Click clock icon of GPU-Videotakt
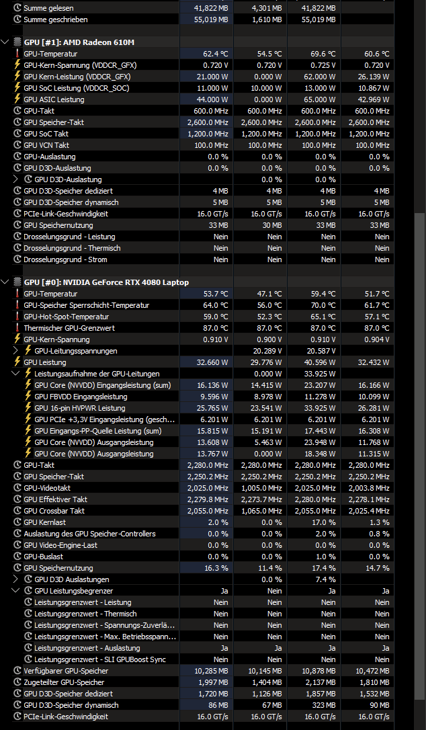The image size is (426, 730). pyautogui.click(x=17, y=488)
